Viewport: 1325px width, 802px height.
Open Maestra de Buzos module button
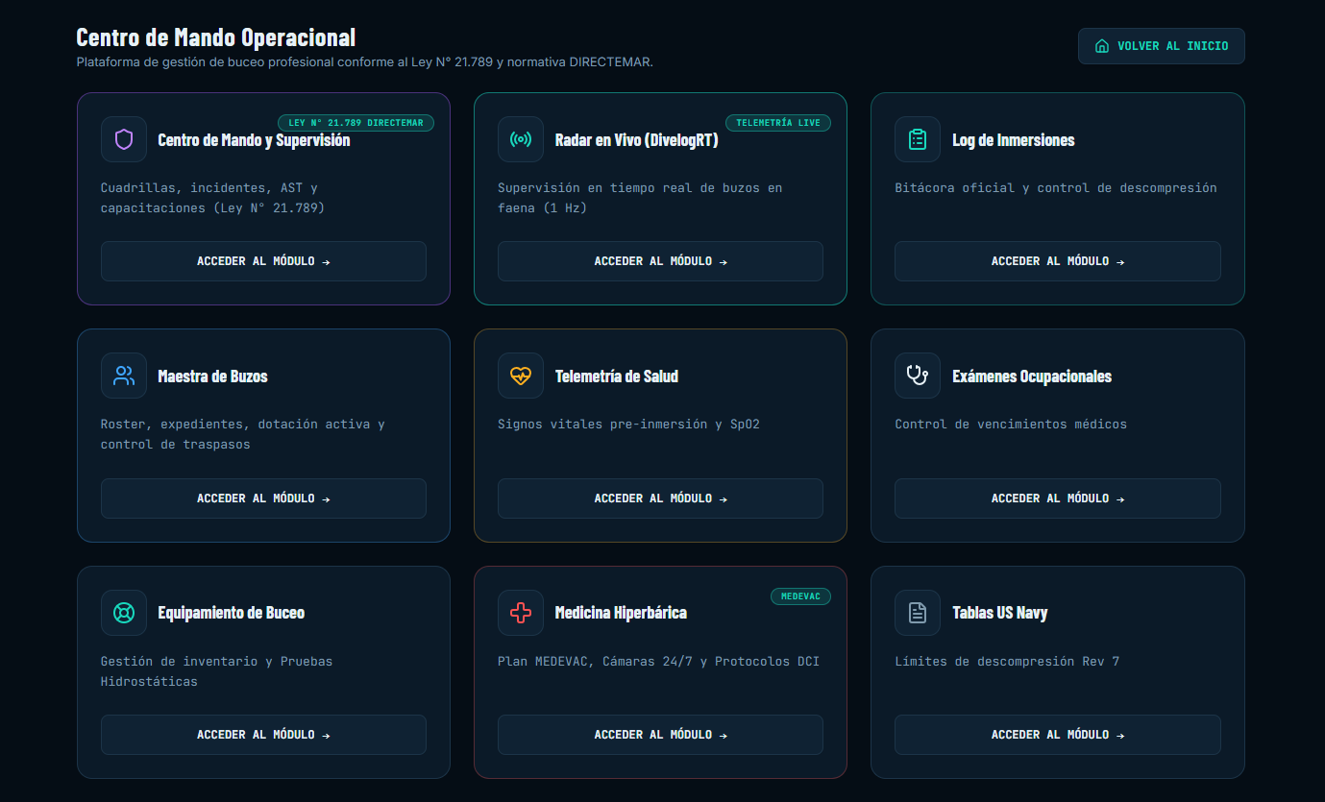coord(263,498)
